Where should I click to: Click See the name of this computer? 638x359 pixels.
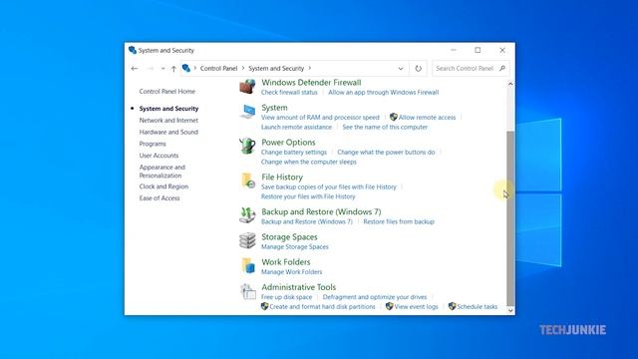(385, 127)
